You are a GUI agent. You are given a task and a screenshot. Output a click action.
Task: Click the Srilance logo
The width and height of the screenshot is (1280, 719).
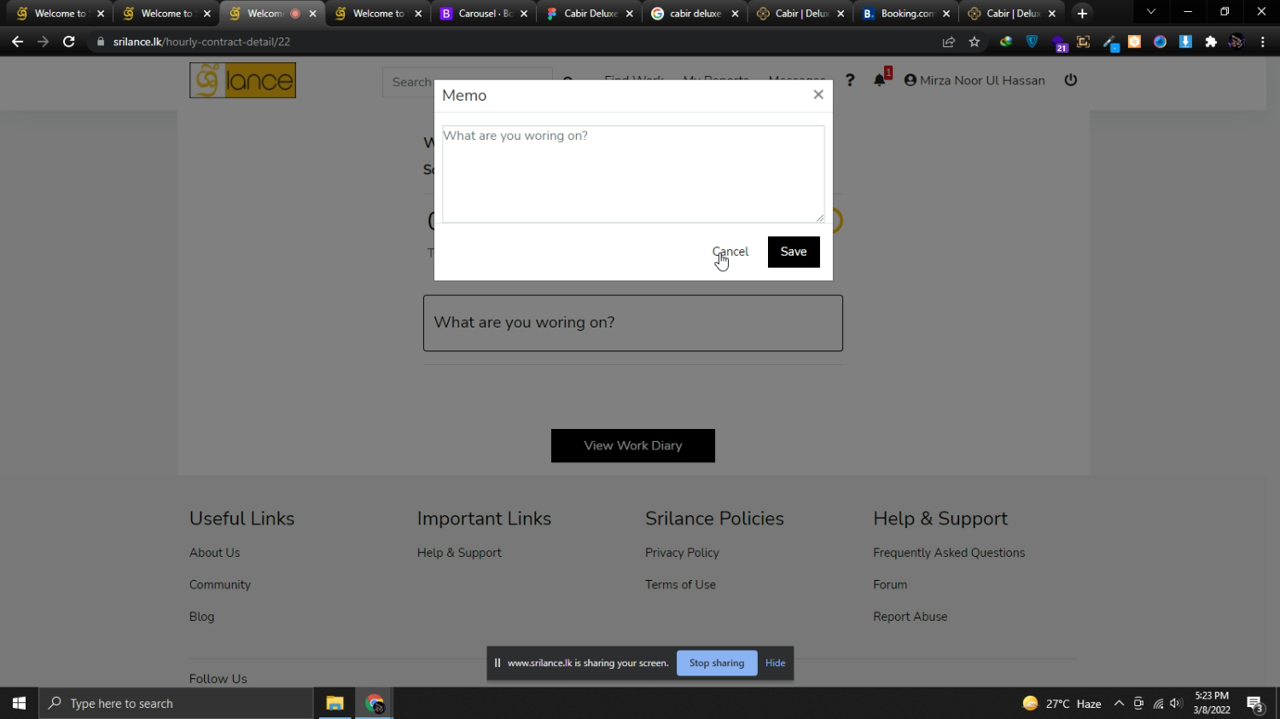tap(242, 80)
